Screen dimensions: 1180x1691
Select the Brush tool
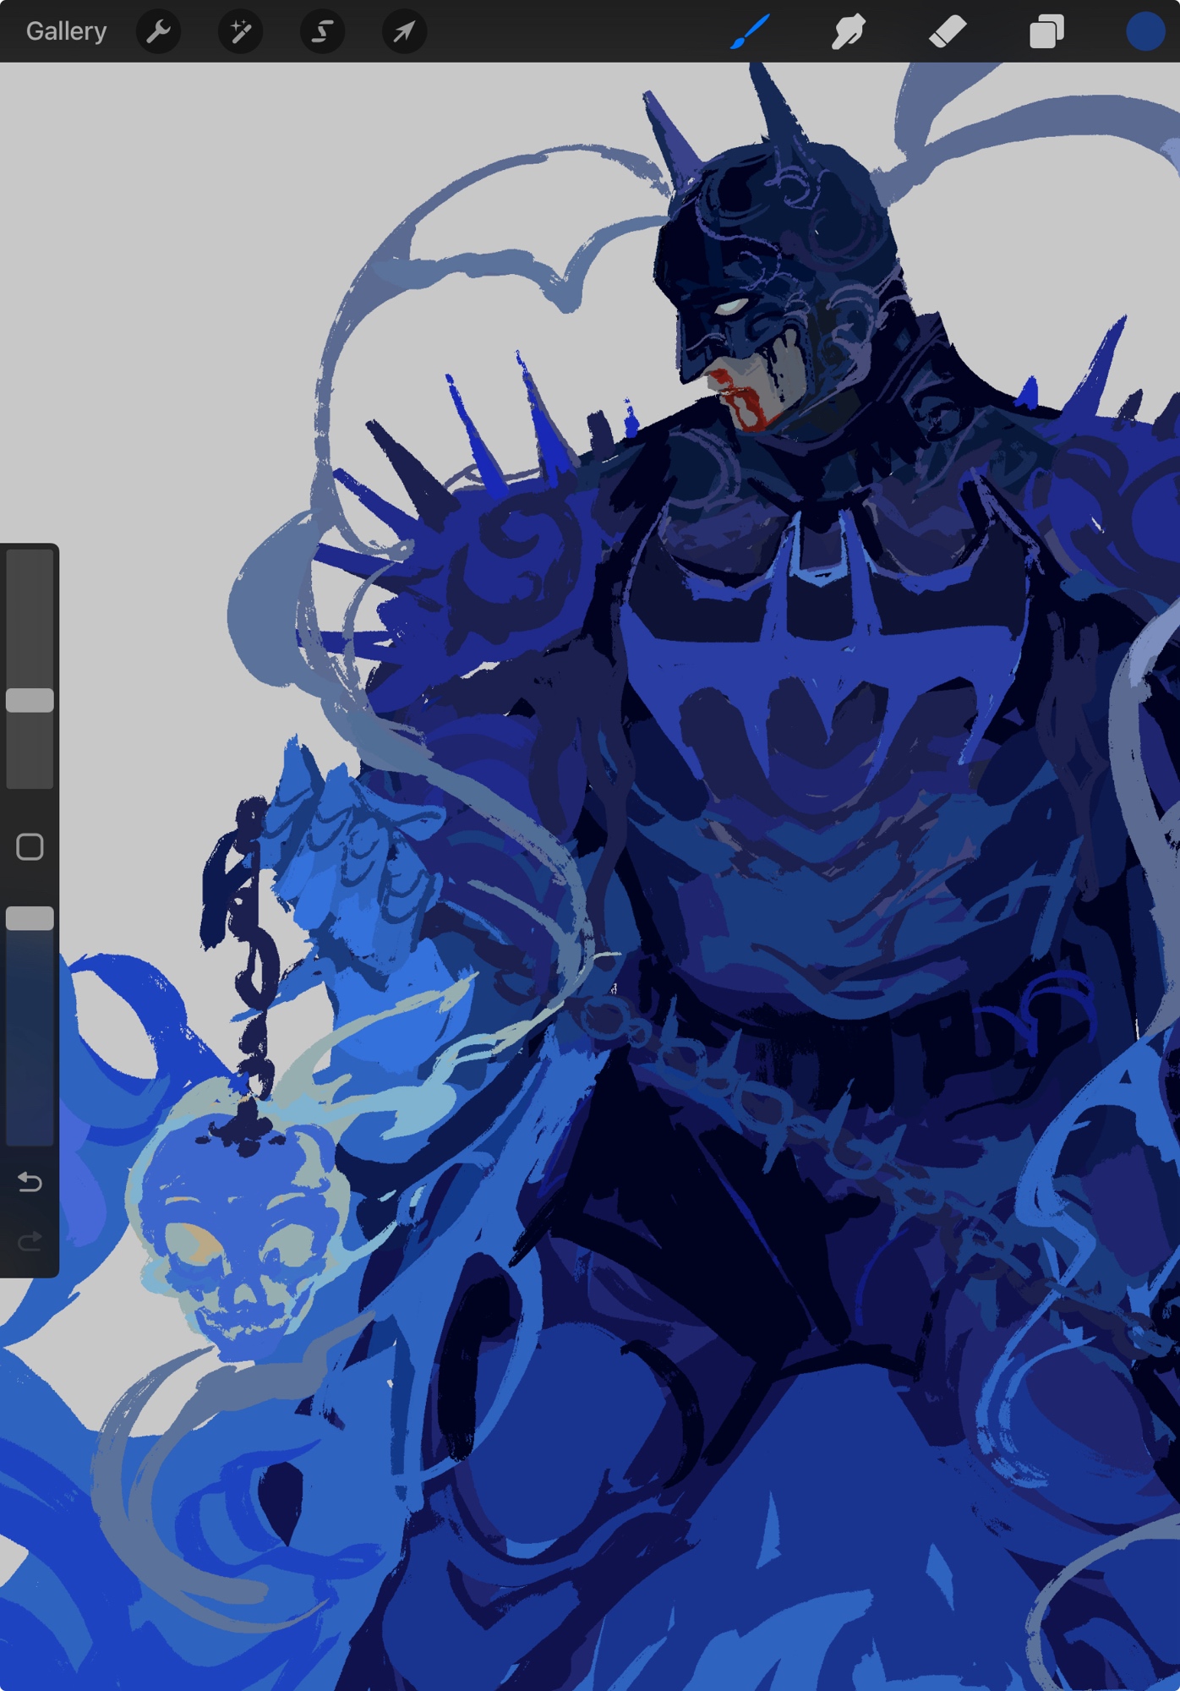[x=750, y=32]
